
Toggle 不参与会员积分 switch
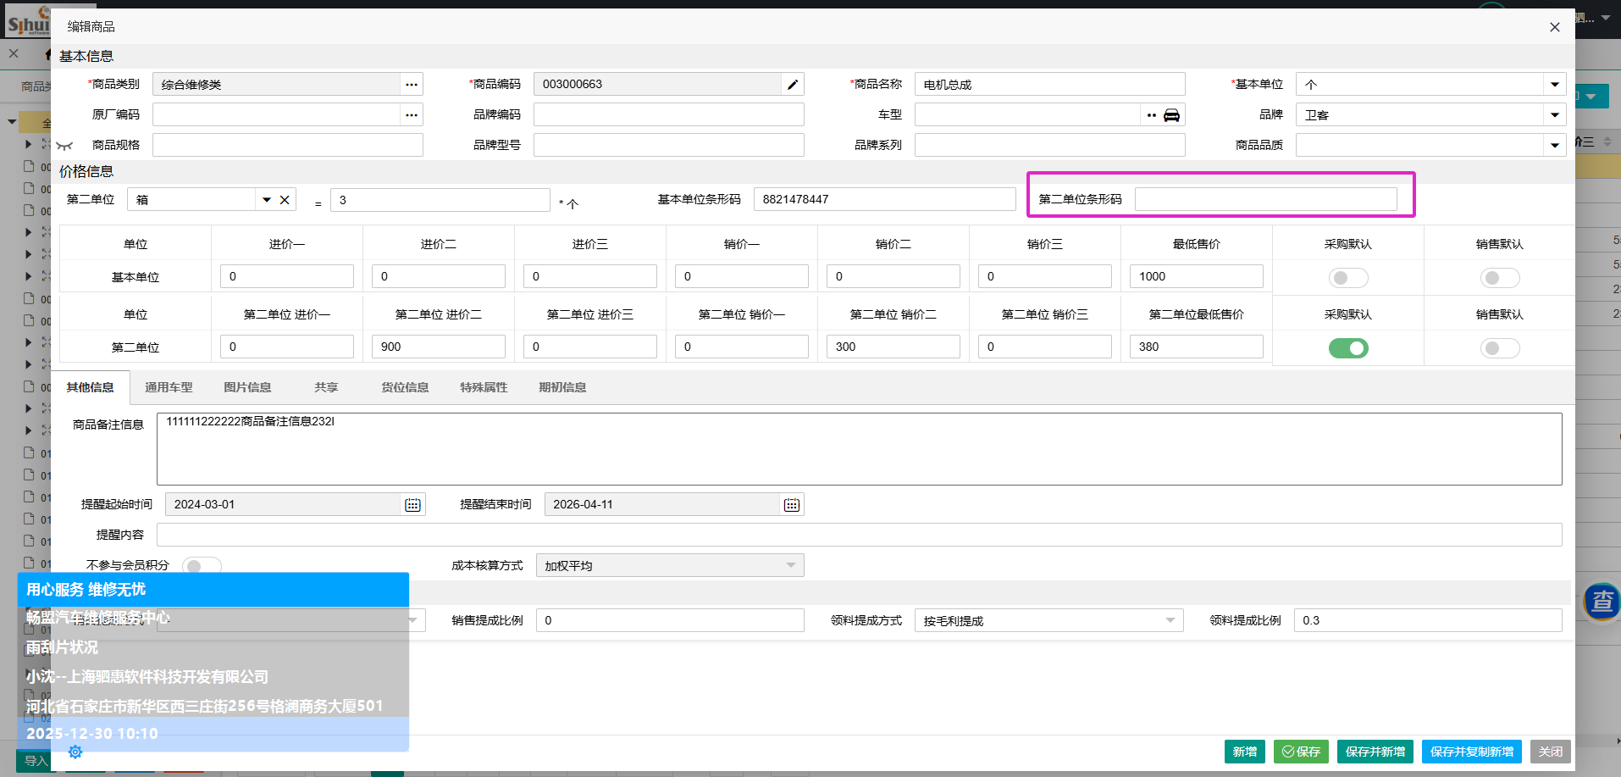202,566
